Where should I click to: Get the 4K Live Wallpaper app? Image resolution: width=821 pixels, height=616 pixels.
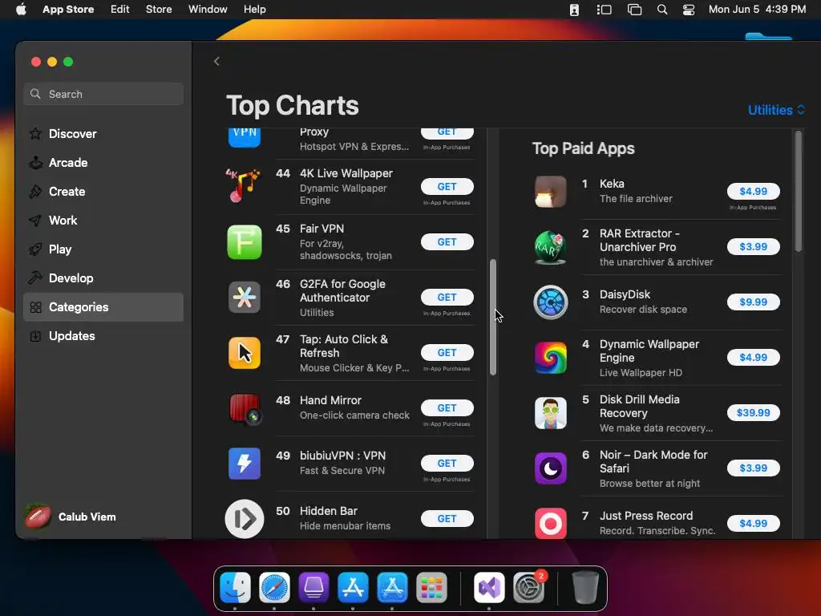447,186
